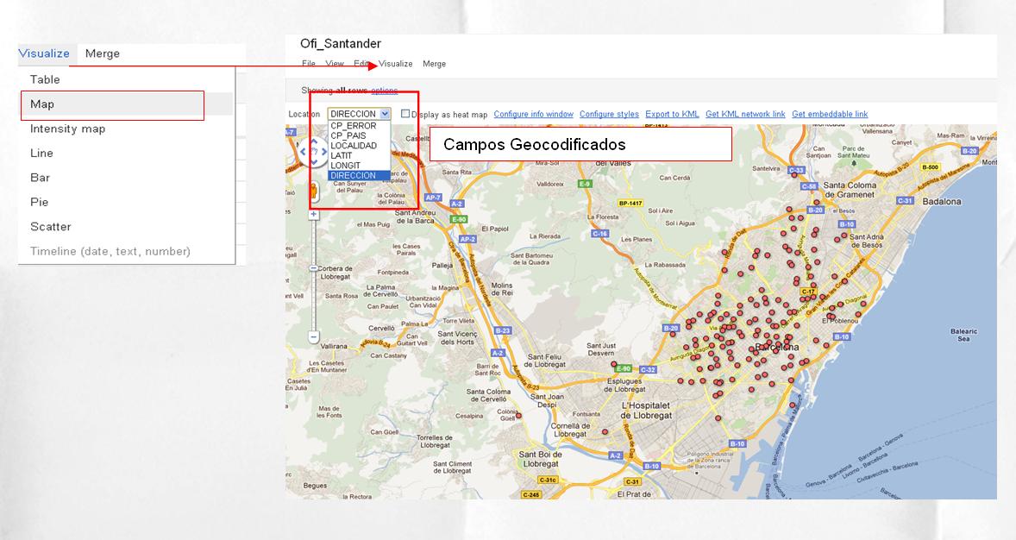This screenshot has height=540, width=1016.
Task: Click the pan up arrow on the map
Action: click(313, 141)
